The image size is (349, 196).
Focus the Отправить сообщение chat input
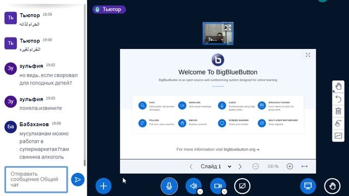(37, 179)
